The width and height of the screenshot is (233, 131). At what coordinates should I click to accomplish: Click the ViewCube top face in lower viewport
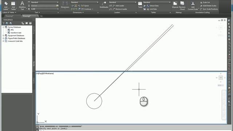pyautogui.click(x=221, y=78)
